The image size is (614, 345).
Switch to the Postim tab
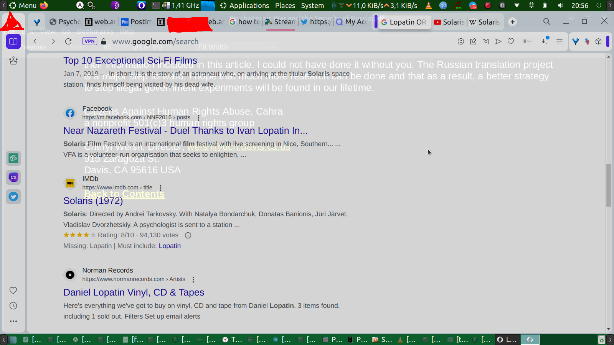137,22
